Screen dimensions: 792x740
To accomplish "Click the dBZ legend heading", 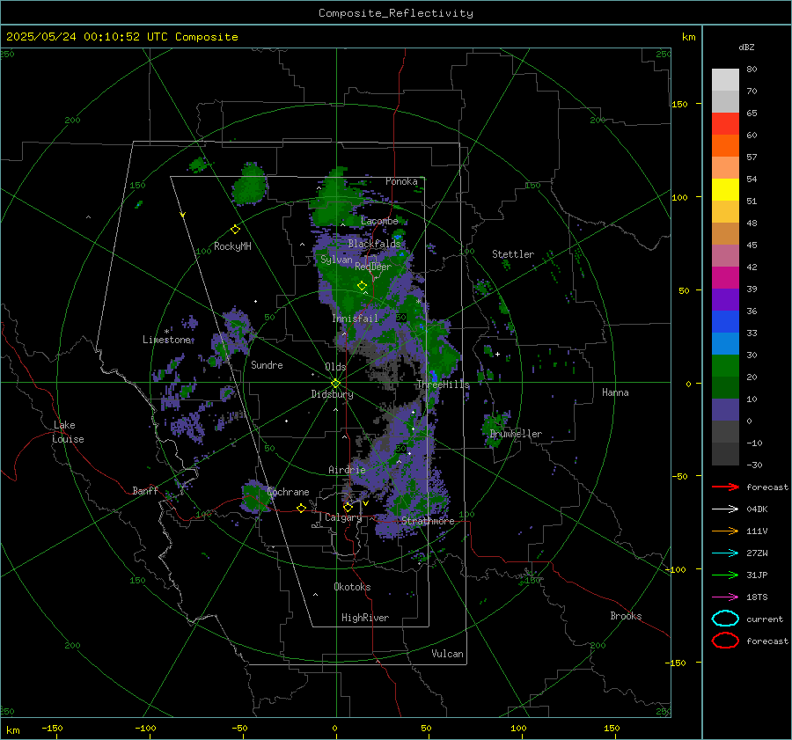I will click(746, 47).
